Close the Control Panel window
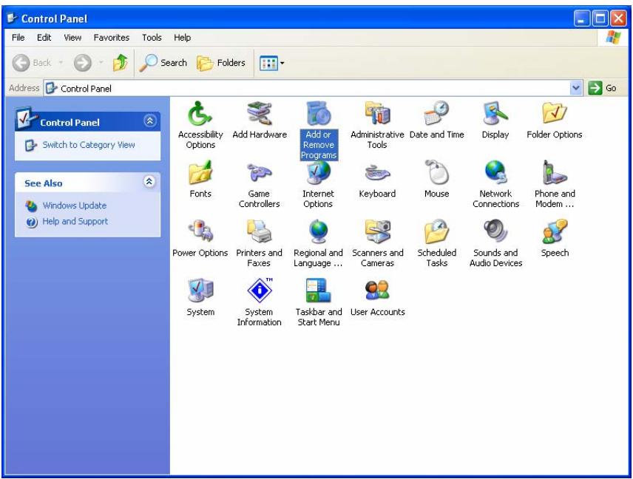This screenshot has width=633, height=479. pyautogui.click(x=618, y=18)
